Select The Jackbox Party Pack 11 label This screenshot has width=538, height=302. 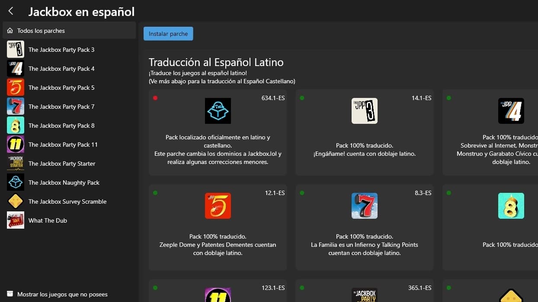click(63, 145)
